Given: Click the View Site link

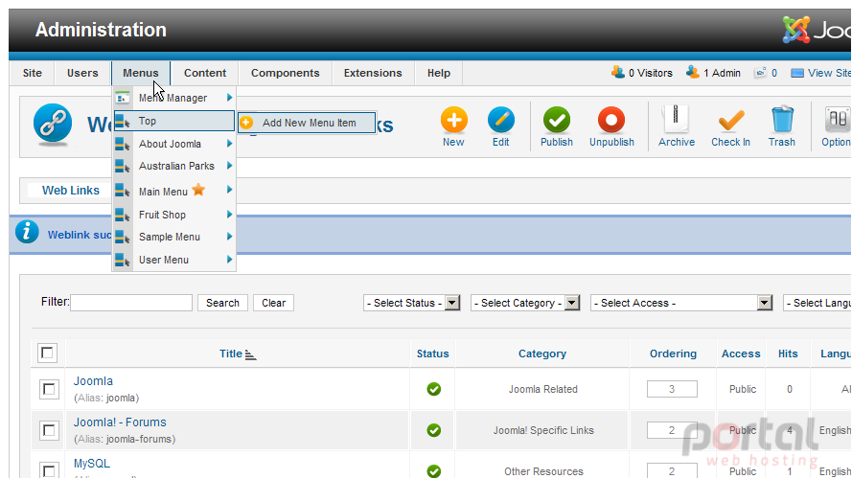Looking at the screenshot, I should pos(829,73).
